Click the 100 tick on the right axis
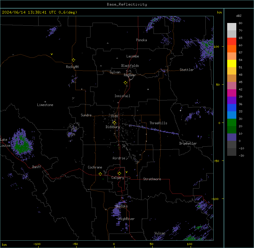This screenshot has width=254, height=248. (x=216, y=47)
